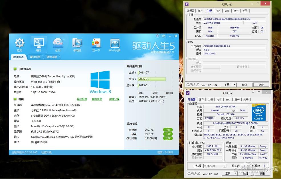
Task: Click 确定 button in CPU-Z 主板 window
Action: (261, 85)
